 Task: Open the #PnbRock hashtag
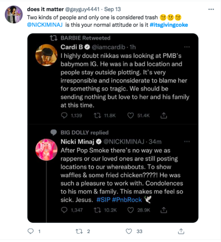127,200
